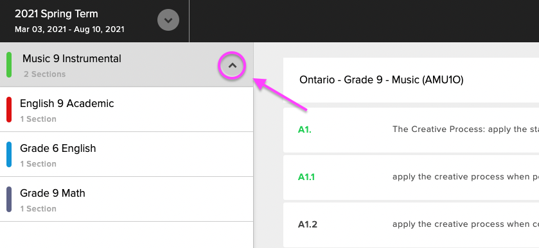The image size is (539, 248).
Task: Select the Grade 9 Math course
Action: [x=127, y=199]
